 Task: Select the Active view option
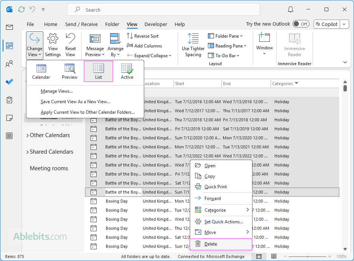[127, 71]
